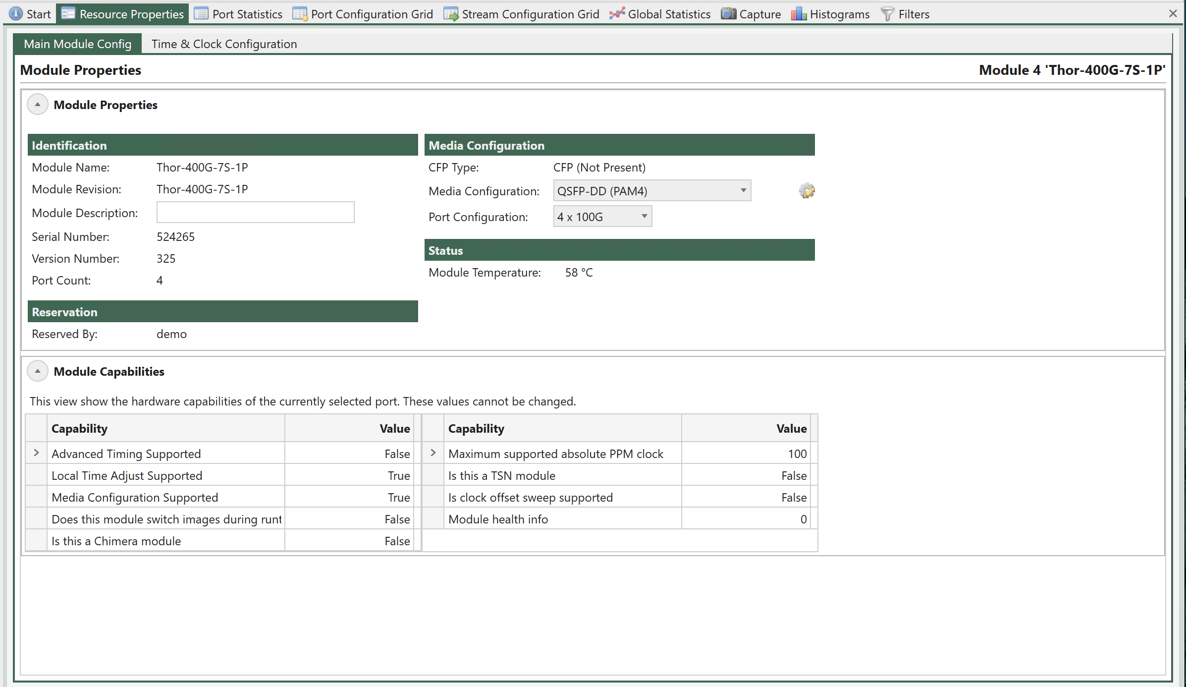Click the media configuration gear icon
1186x687 pixels.
pyautogui.click(x=807, y=191)
